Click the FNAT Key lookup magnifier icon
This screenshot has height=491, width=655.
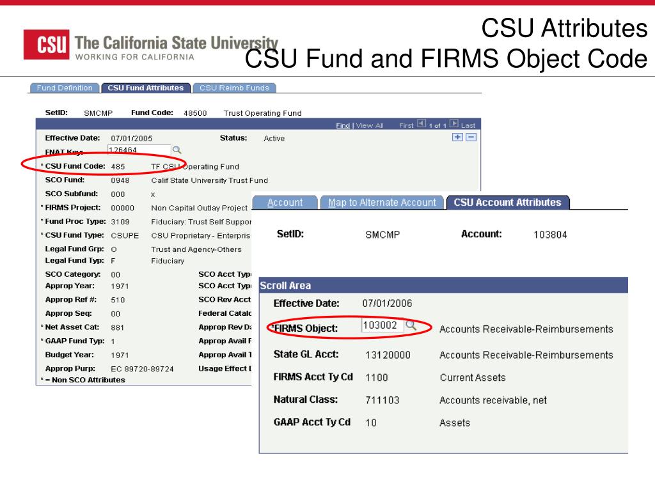coord(177,150)
